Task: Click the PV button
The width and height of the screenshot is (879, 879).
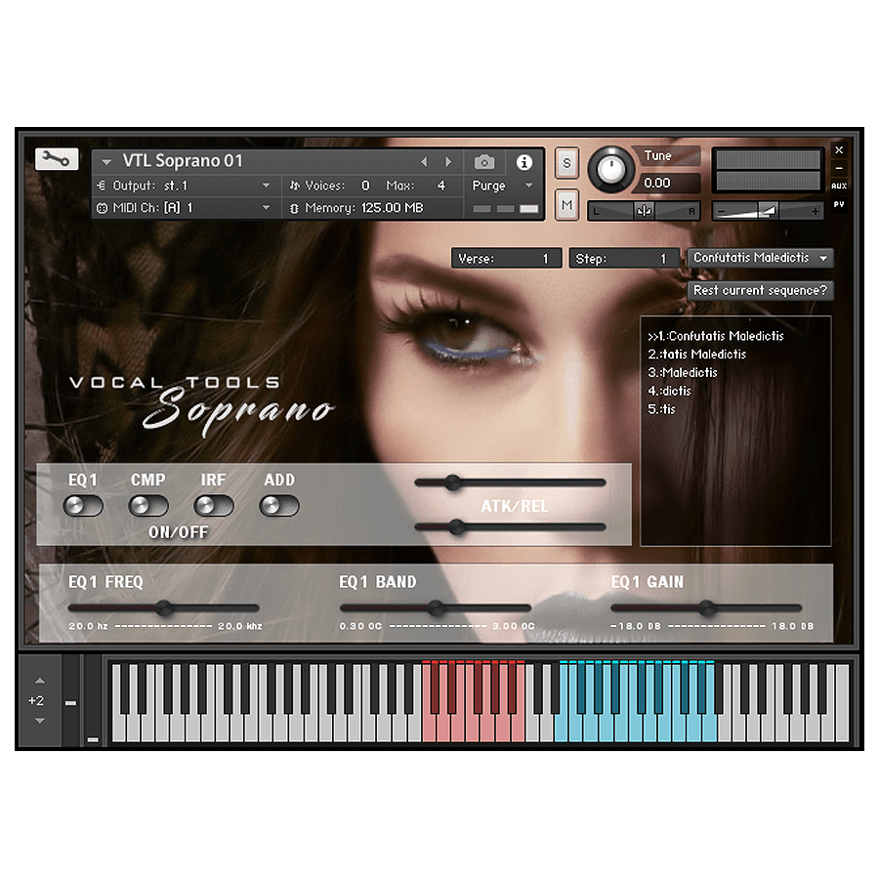Action: click(x=839, y=204)
